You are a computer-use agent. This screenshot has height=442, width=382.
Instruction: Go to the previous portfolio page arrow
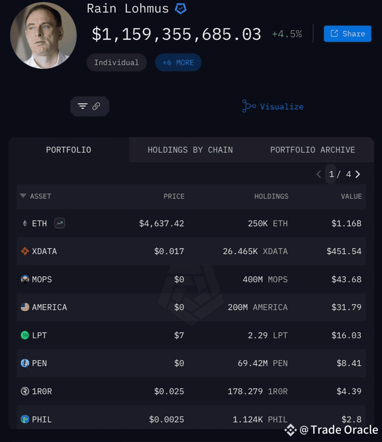click(319, 174)
